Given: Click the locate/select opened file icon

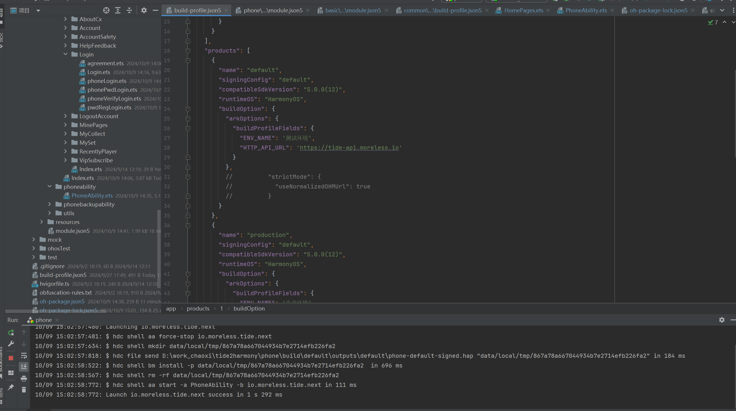Looking at the screenshot, I should point(106,11).
